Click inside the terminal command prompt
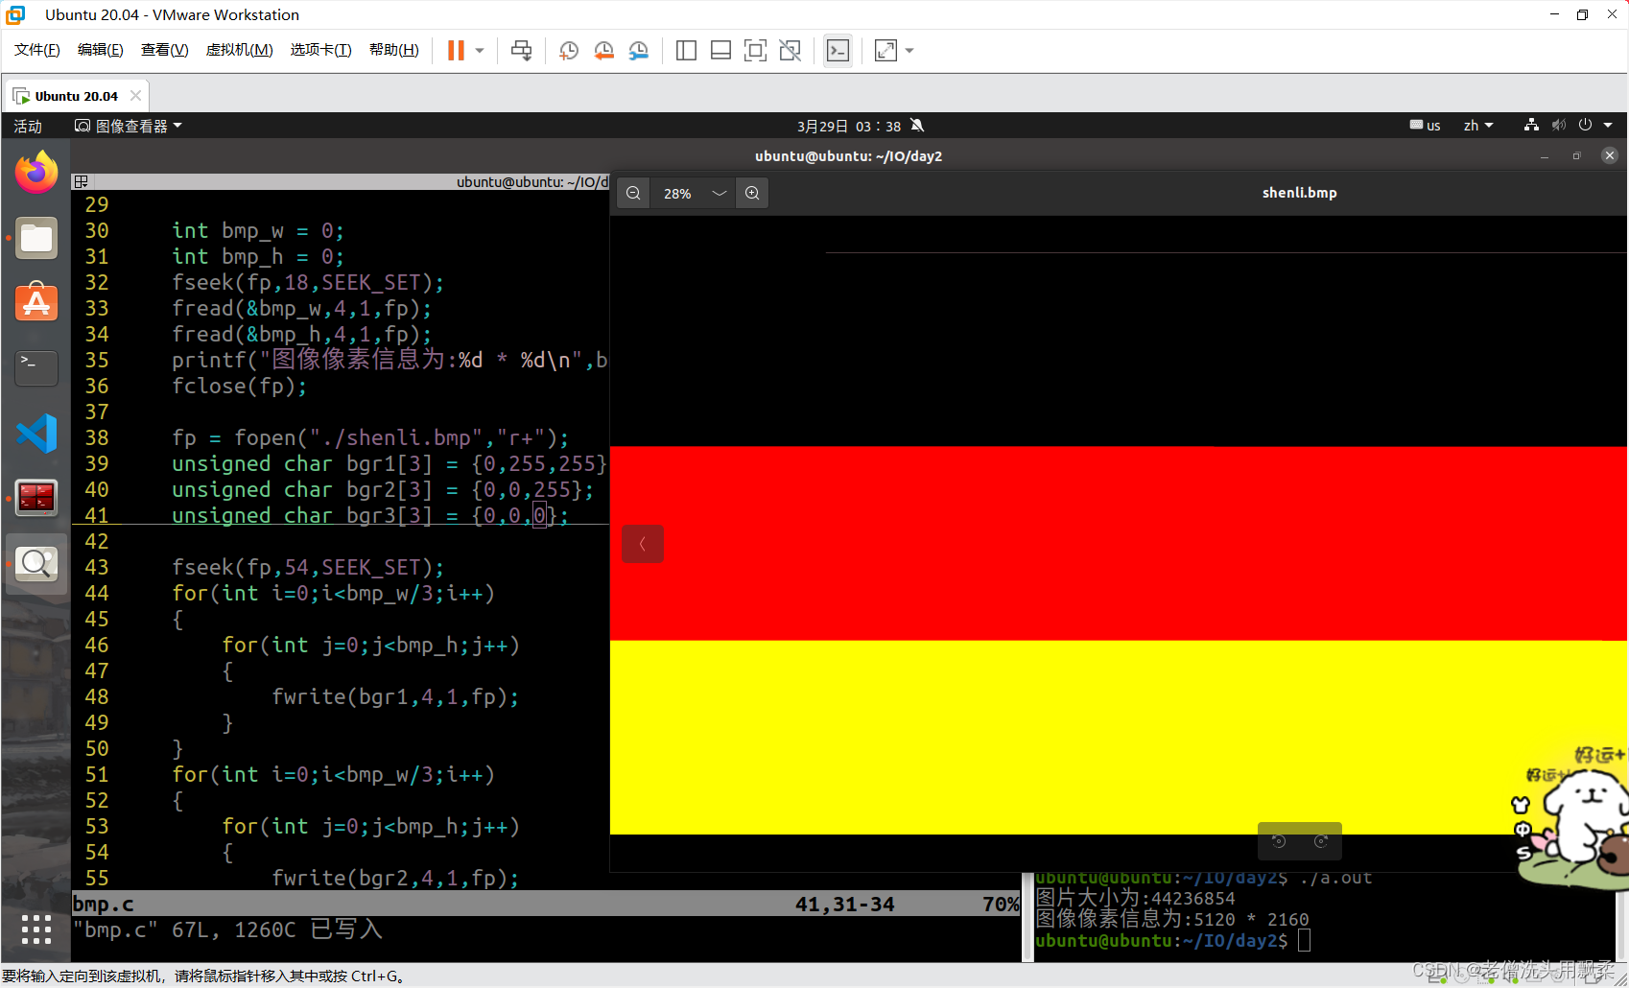 click(x=1303, y=941)
